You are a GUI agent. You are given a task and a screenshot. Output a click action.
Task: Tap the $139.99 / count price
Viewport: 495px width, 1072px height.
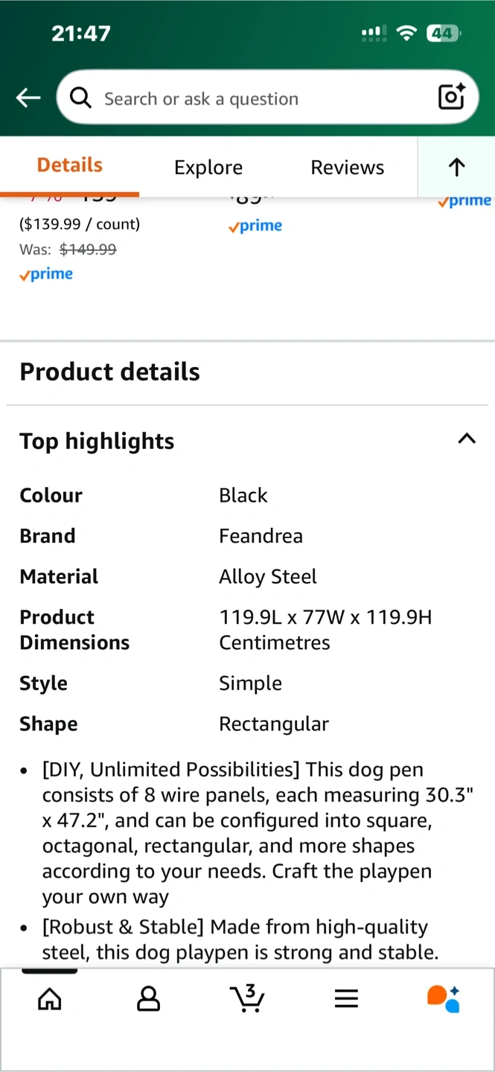pyautogui.click(x=80, y=224)
